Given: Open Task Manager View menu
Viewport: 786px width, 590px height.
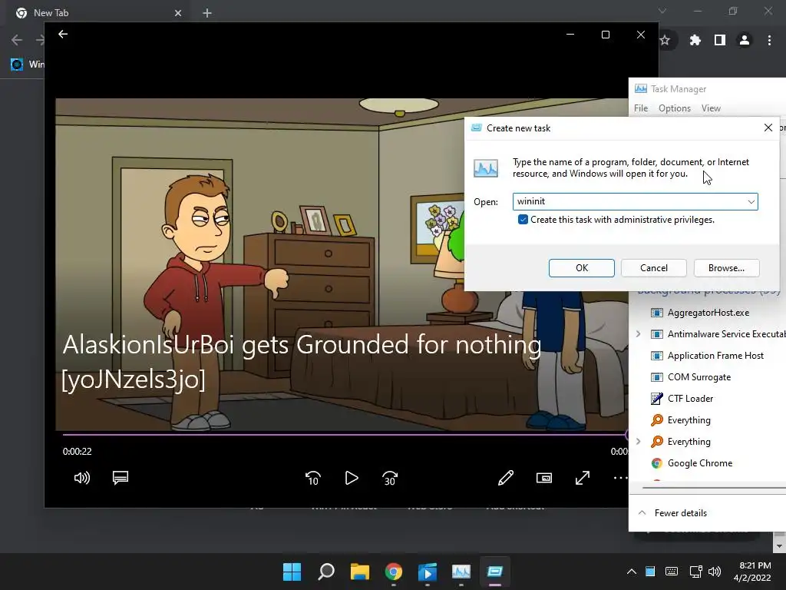Looking at the screenshot, I should point(711,108).
